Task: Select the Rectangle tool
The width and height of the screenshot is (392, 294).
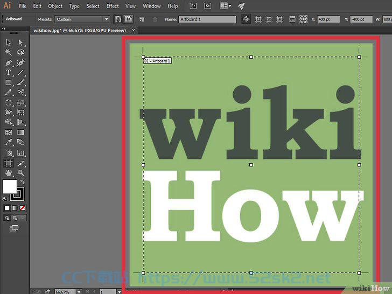Action: [x=9, y=82]
